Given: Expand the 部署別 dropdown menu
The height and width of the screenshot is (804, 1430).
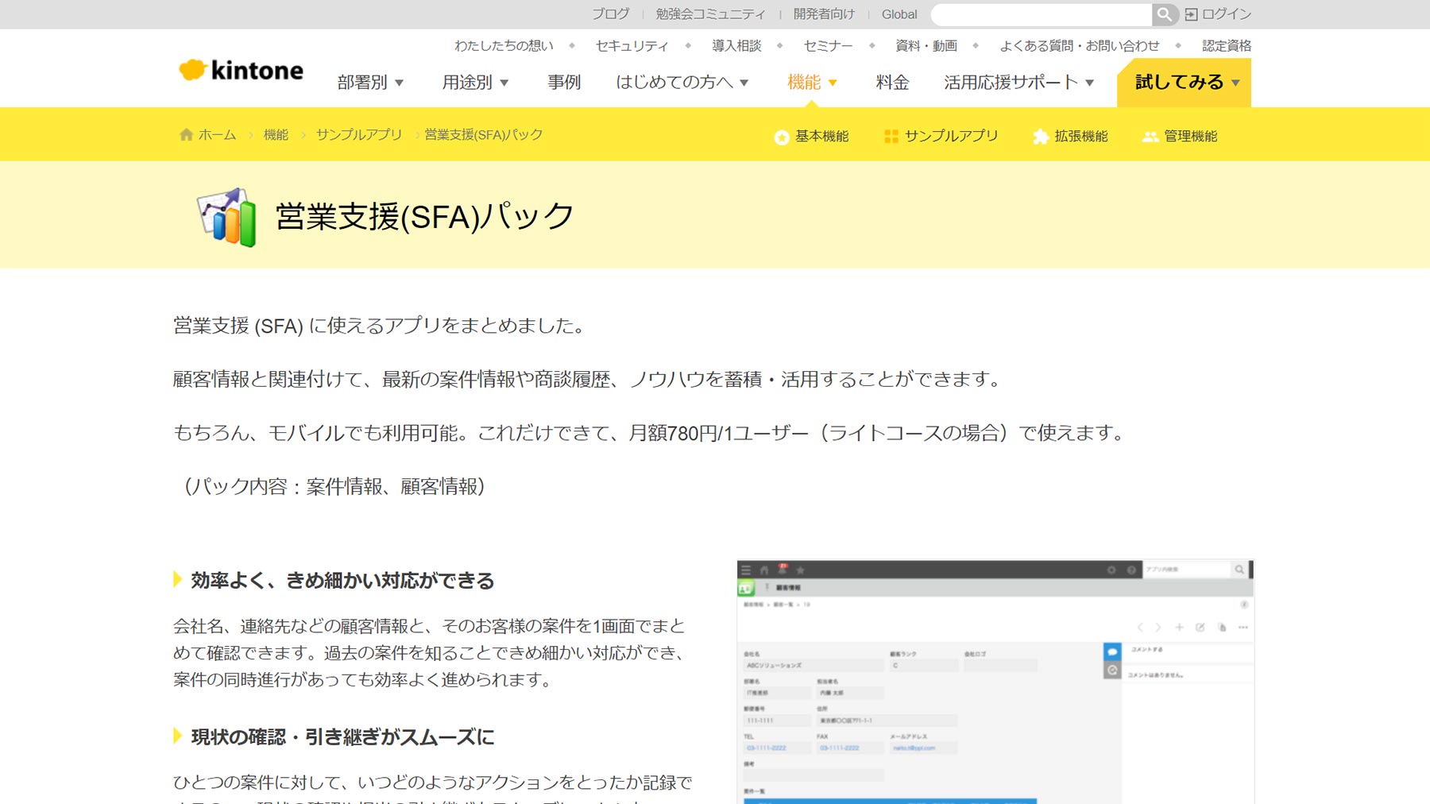Looking at the screenshot, I should 370,82.
